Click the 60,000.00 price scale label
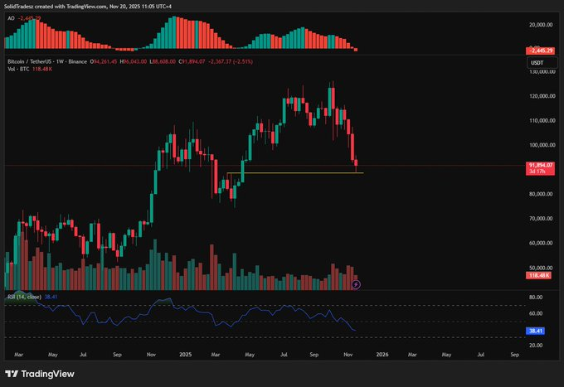The height and width of the screenshot is (387, 564). click(x=541, y=243)
